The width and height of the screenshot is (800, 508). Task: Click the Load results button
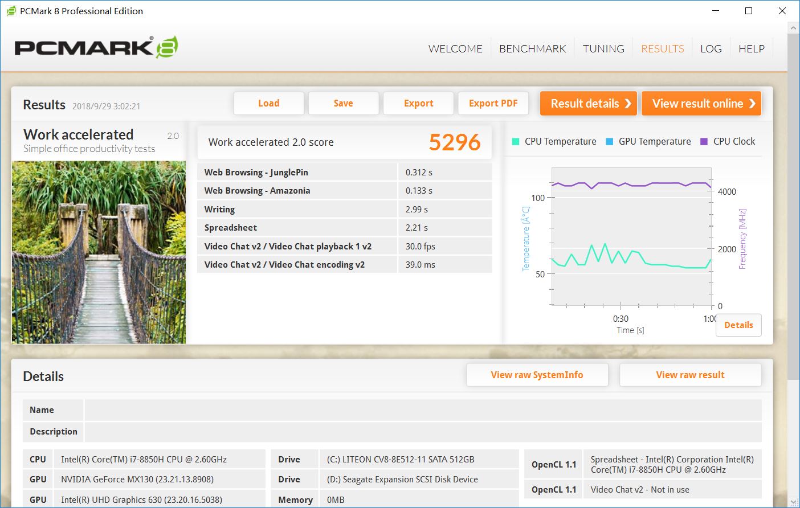[x=269, y=103]
